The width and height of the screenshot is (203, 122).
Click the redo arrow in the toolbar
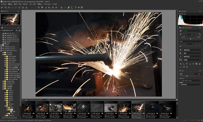(35, 7)
